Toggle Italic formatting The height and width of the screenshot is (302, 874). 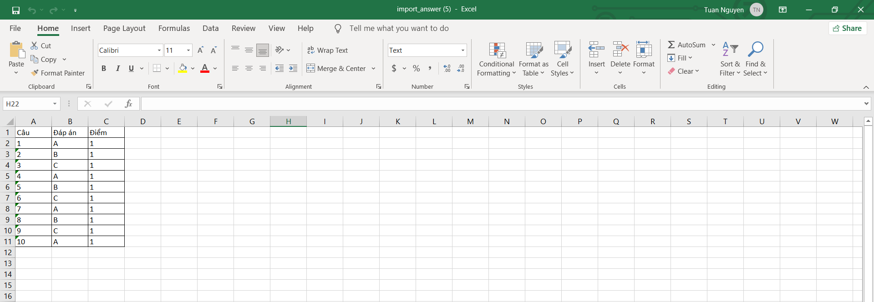(118, 68)
